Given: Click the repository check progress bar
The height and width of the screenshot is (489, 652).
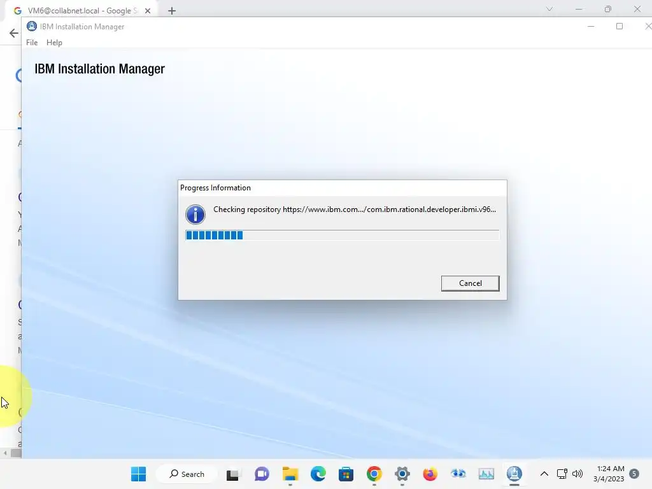Looking at the screenshot, I should [342, 236].
